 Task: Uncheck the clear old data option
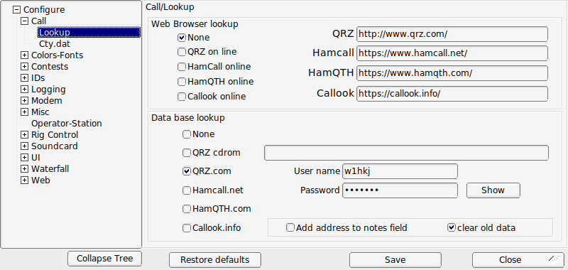[x=452, y=227]
